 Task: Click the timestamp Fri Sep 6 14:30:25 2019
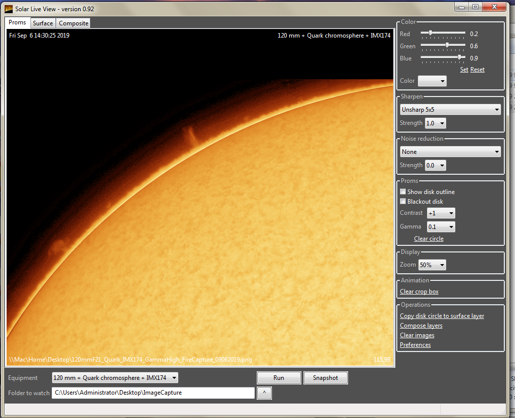[x=39, y=36]
